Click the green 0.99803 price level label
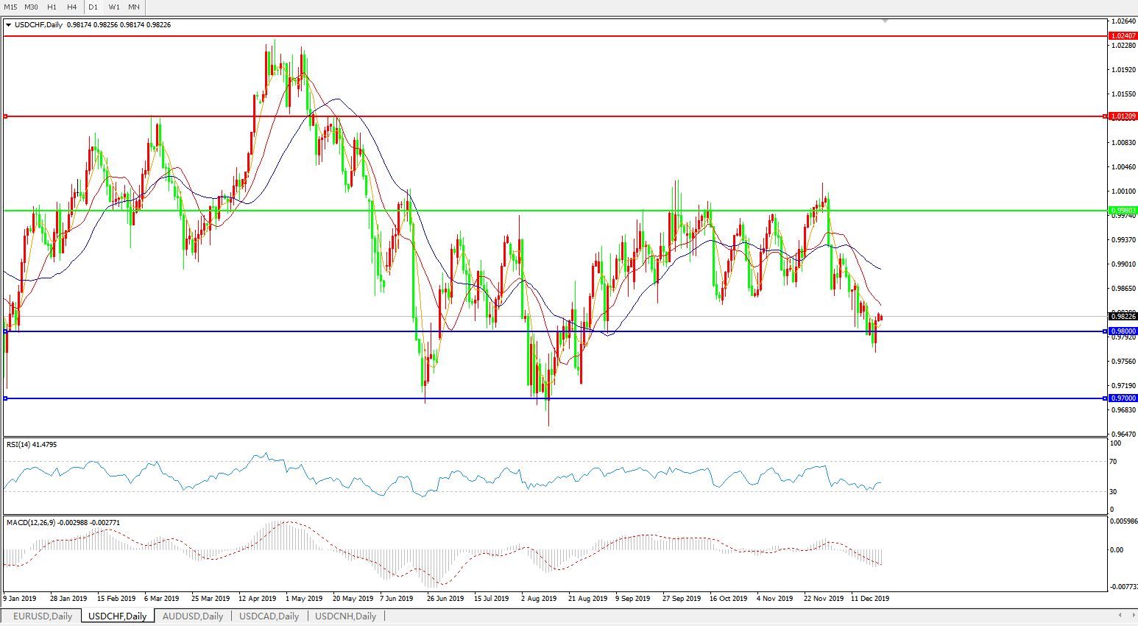This screenshot has width=1138, height=626. pos(1123,211)
